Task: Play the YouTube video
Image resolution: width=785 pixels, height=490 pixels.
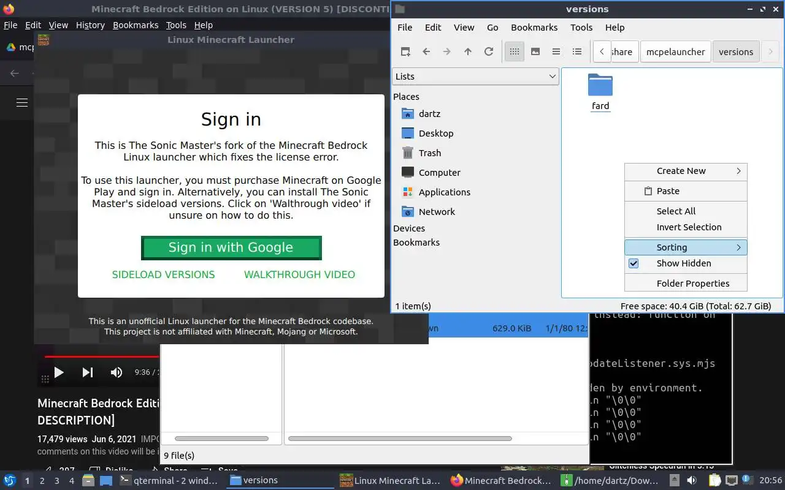Action: (59, 372)
